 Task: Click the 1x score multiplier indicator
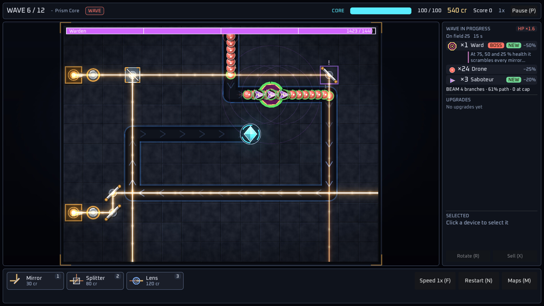pos(501,10)
